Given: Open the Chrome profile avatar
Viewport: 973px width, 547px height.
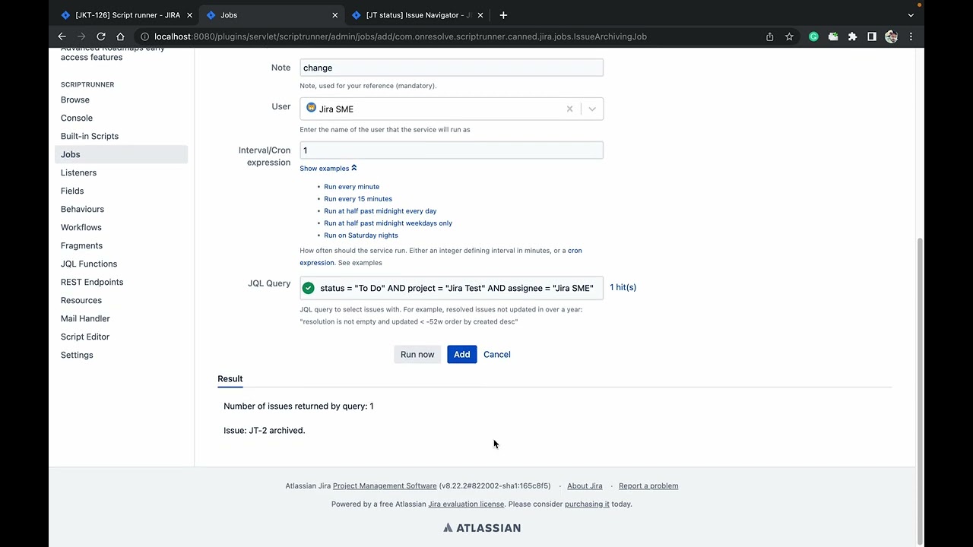Looking at the screenshot, I should (x=892, y=36).
